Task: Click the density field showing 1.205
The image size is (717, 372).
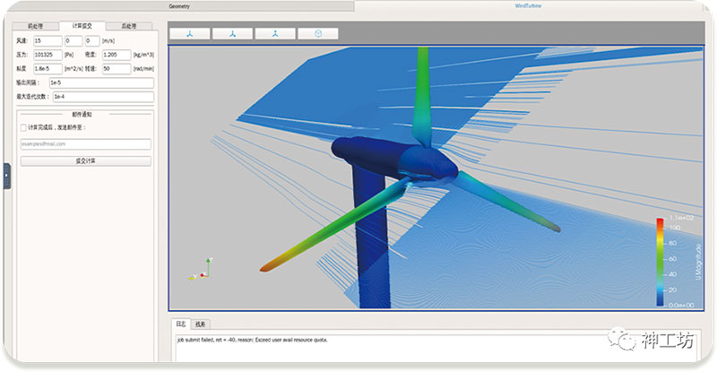Action: tap(117, 55)
